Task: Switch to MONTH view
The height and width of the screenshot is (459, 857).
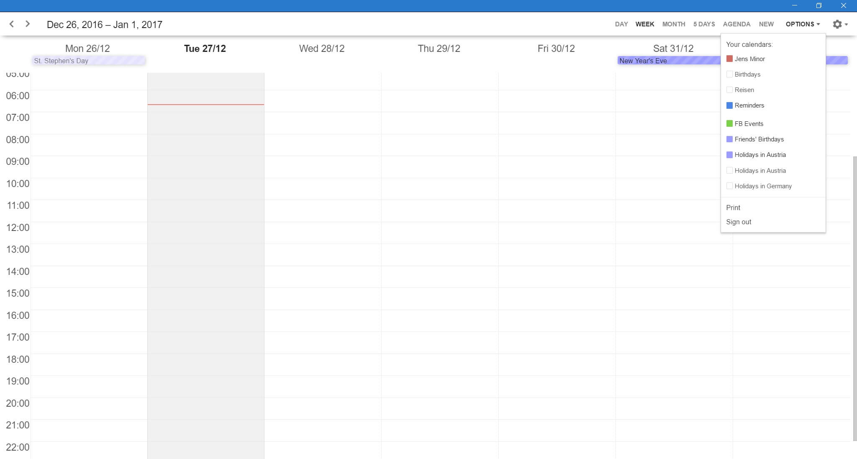Action: [673, 24]
